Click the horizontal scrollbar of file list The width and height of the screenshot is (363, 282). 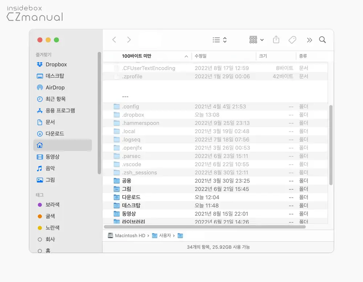tap(205, 227)
